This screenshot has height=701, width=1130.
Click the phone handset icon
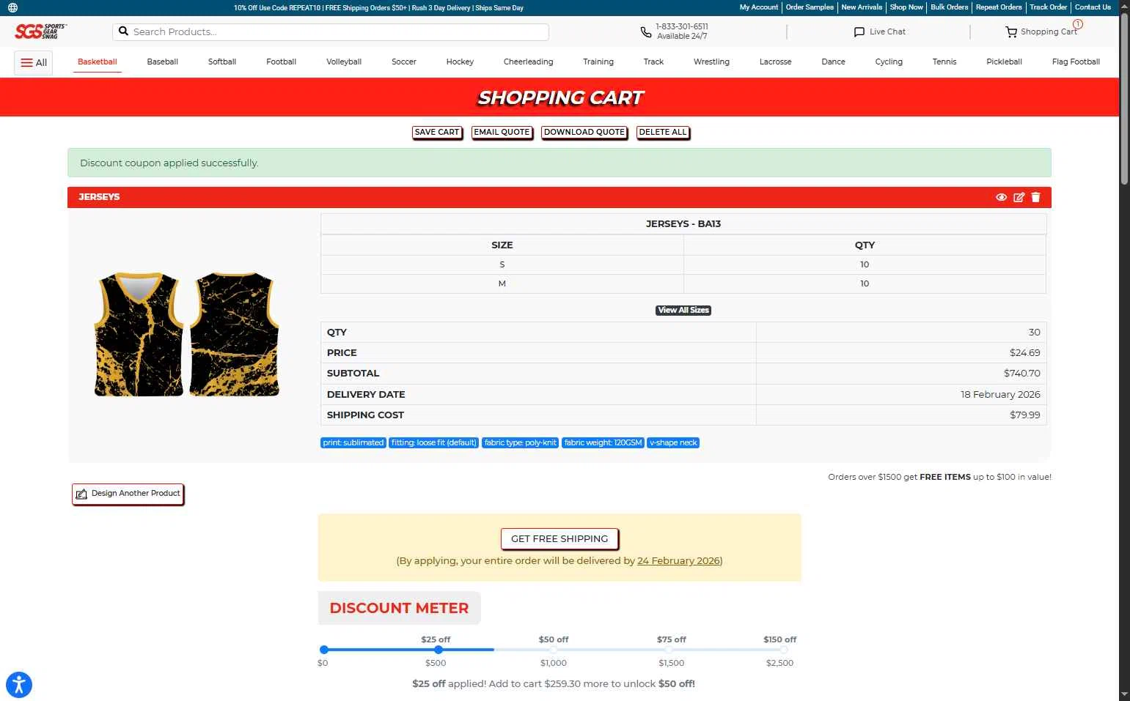point(645,31)
